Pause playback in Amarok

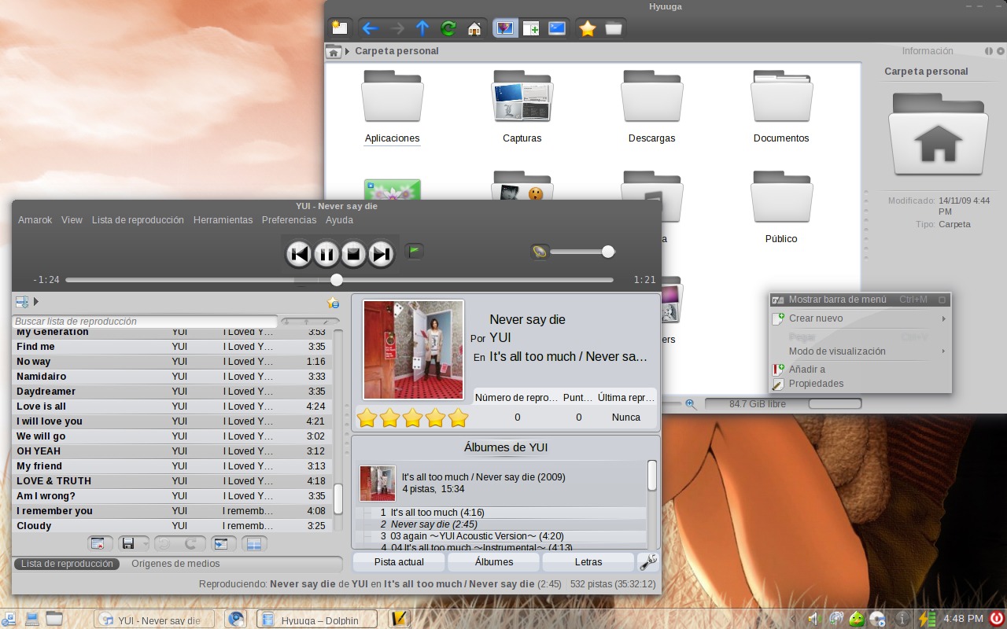coord(326,253)
